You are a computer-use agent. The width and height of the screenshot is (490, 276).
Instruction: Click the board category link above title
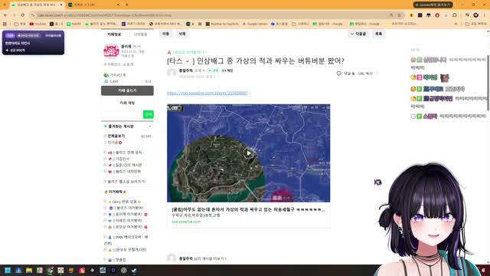pyautogui.click(x=188, y=52)
